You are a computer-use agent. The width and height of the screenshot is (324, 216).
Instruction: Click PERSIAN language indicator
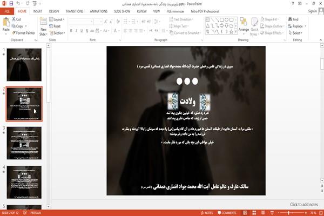(x=36, y=213)
